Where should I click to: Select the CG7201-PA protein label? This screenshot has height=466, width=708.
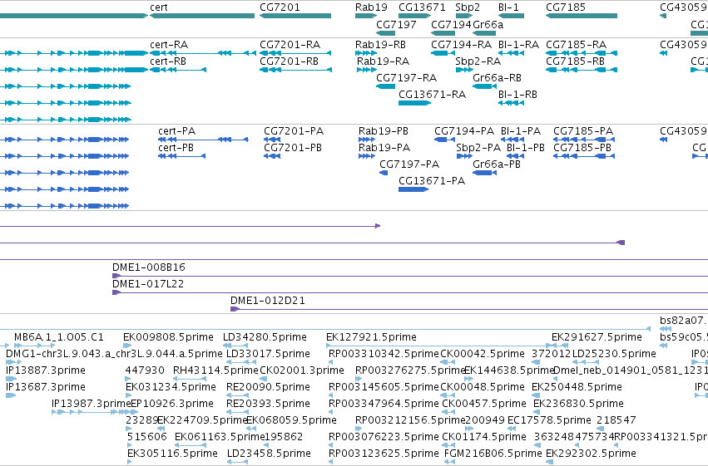coord(294,131)
